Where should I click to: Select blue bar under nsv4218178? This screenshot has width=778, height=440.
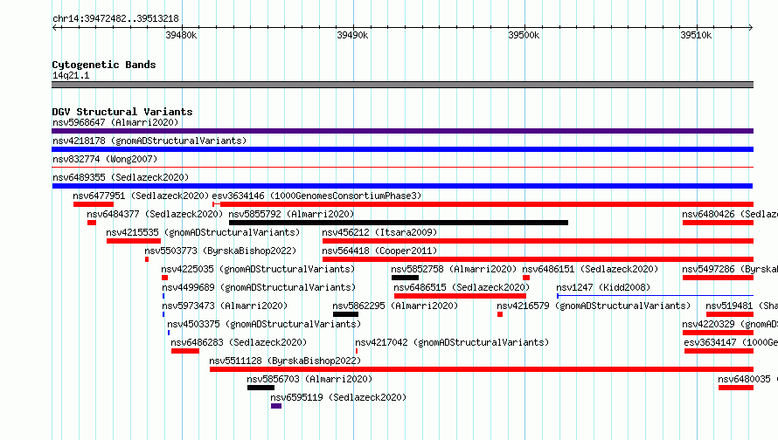tap(402, 149)
